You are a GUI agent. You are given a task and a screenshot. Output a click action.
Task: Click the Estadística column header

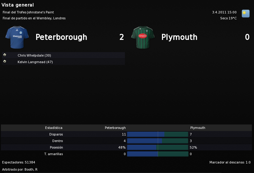click(x=53, y=128)
